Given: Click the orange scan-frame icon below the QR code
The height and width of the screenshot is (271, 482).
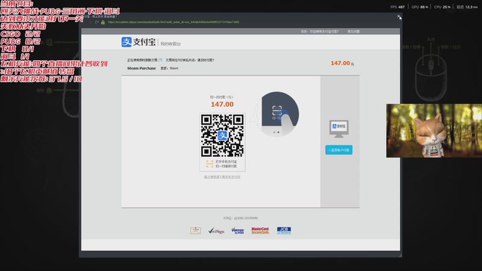Looking at the screenshot, I should point(210,164).
